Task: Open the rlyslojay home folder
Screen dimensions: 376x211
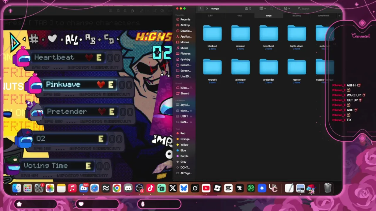Action: (183, 59)
